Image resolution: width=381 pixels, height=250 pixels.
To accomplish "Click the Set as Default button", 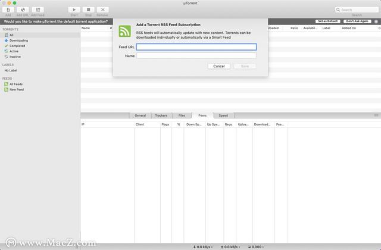I will point(328,21).
